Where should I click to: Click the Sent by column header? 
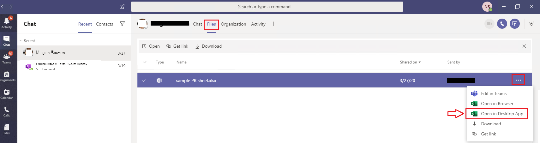[x=453, y=62]
